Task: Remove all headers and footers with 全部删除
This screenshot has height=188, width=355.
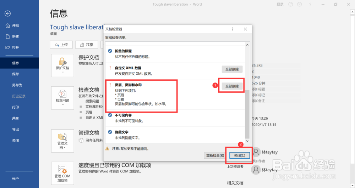Action: coord(232,86)
